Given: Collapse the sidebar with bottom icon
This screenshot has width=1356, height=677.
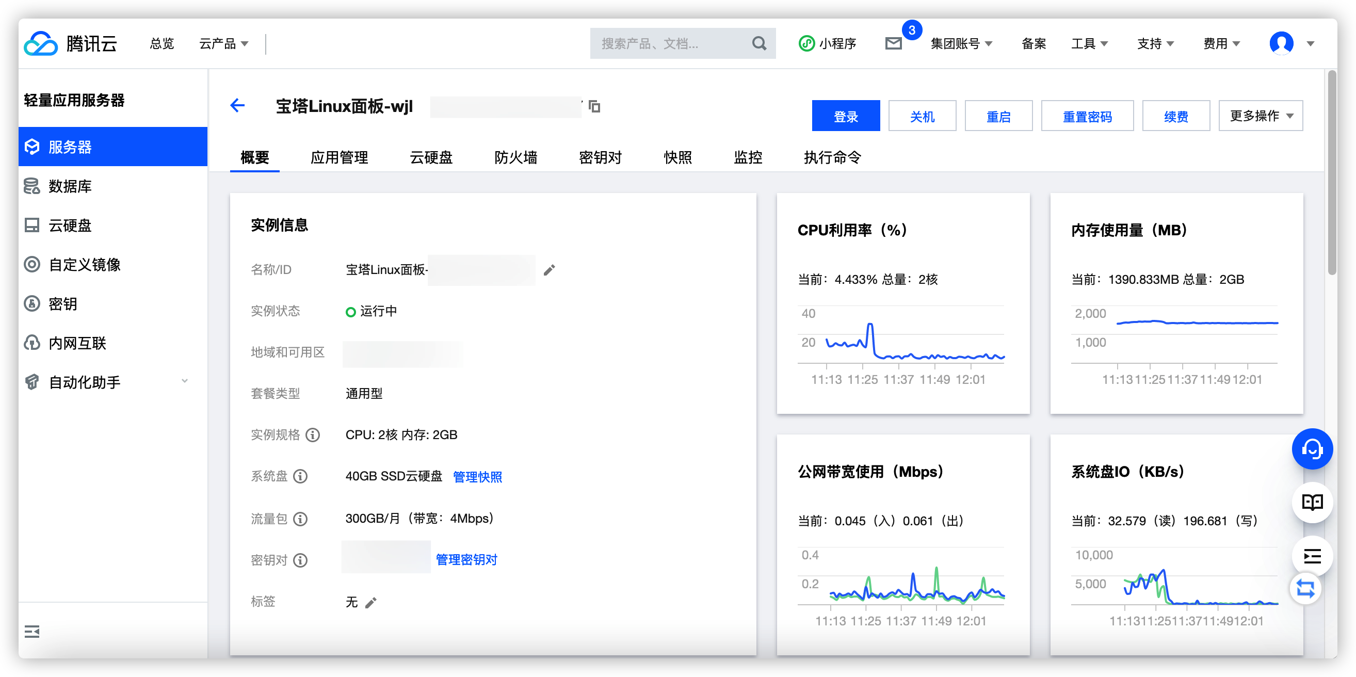Looking at the screenshot, I should pos(32,631).
